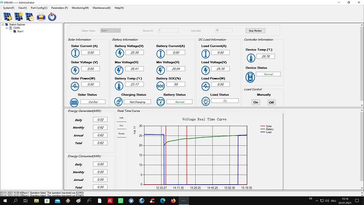The height and width of the screenshot is (205, 364).
Task: Click the Device Temp thermometer icon
Action: coord(251,58)
